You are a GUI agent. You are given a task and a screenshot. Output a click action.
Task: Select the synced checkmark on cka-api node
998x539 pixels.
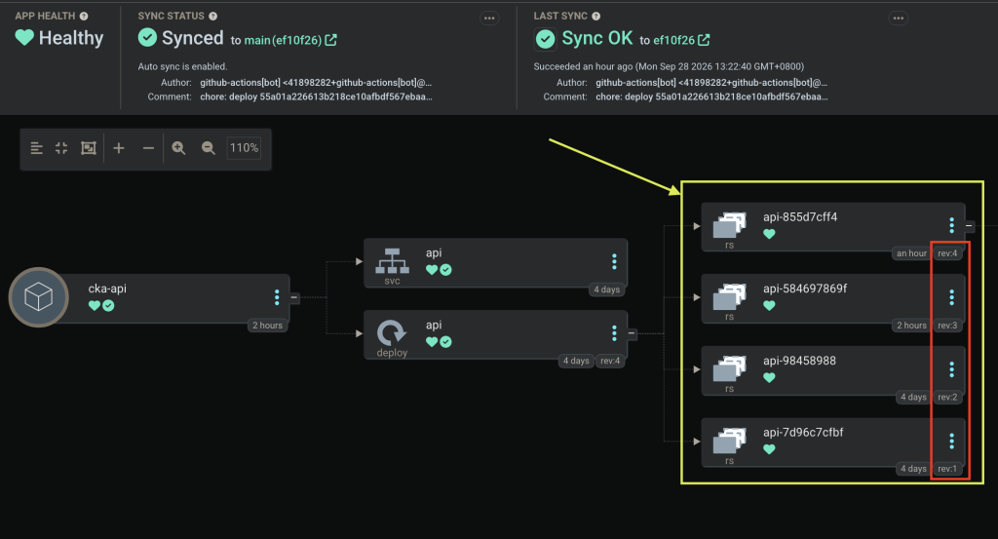(x=108, y=305)
